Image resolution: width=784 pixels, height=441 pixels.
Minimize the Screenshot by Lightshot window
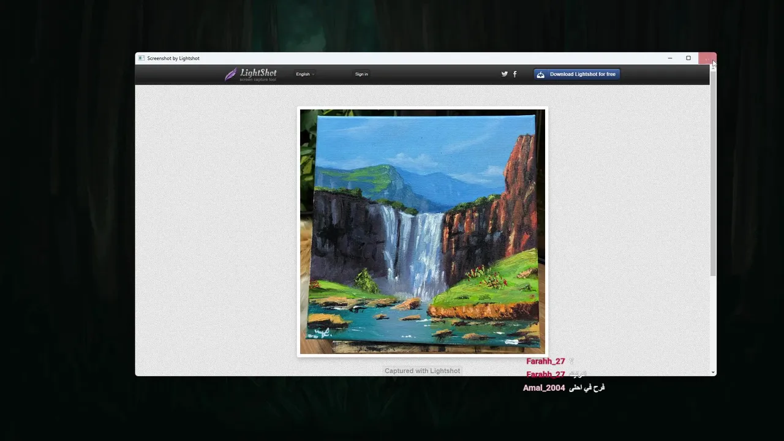click(670, 58)
